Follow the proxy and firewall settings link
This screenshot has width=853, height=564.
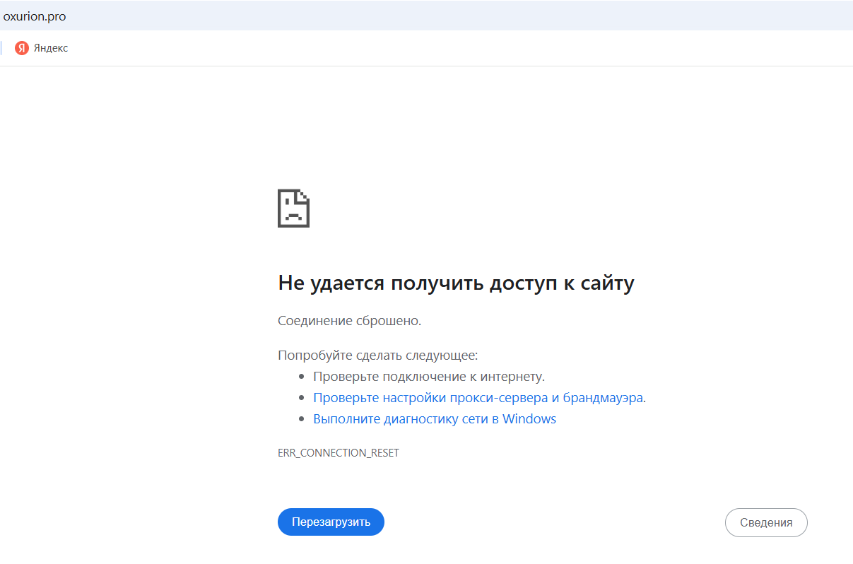(x=479, y=397)
